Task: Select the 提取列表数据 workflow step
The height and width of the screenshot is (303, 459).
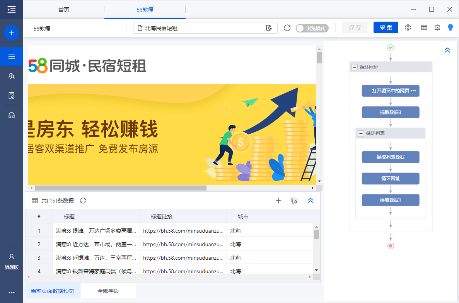Action: coord(391,157)
